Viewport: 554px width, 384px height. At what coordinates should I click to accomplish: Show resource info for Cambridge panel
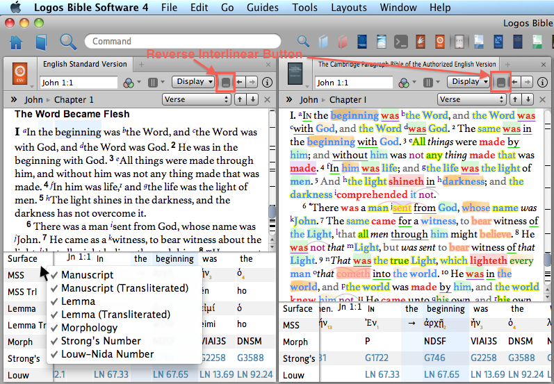pos(542,83)
